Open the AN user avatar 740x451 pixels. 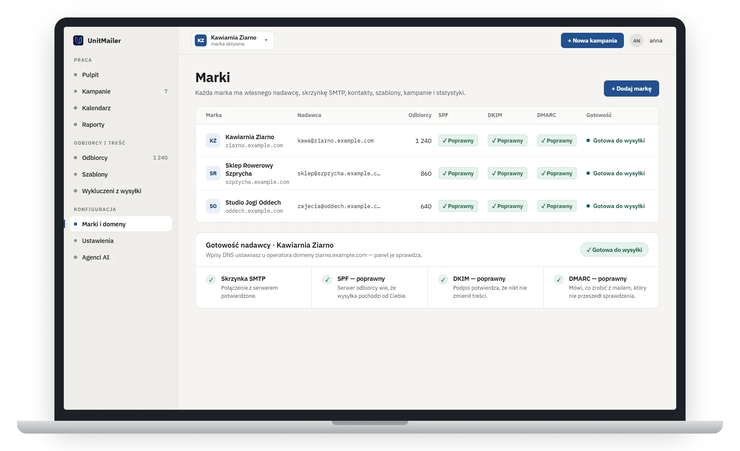[x=636, y=41]
